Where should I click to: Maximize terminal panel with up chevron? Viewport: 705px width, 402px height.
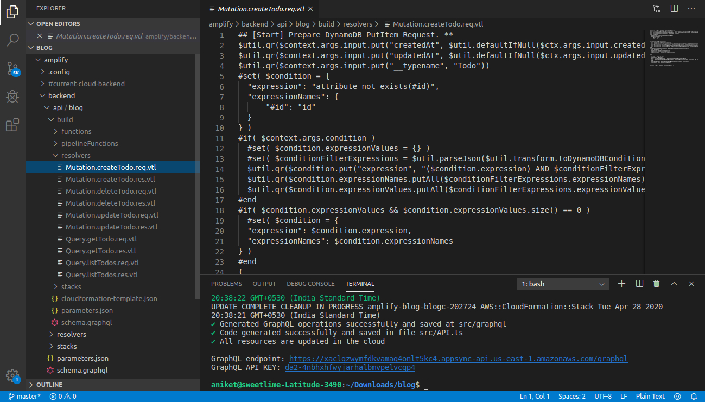point(674,284)
